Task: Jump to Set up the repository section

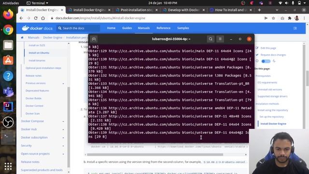Action: pyautogui.click(x=271, y=117)
